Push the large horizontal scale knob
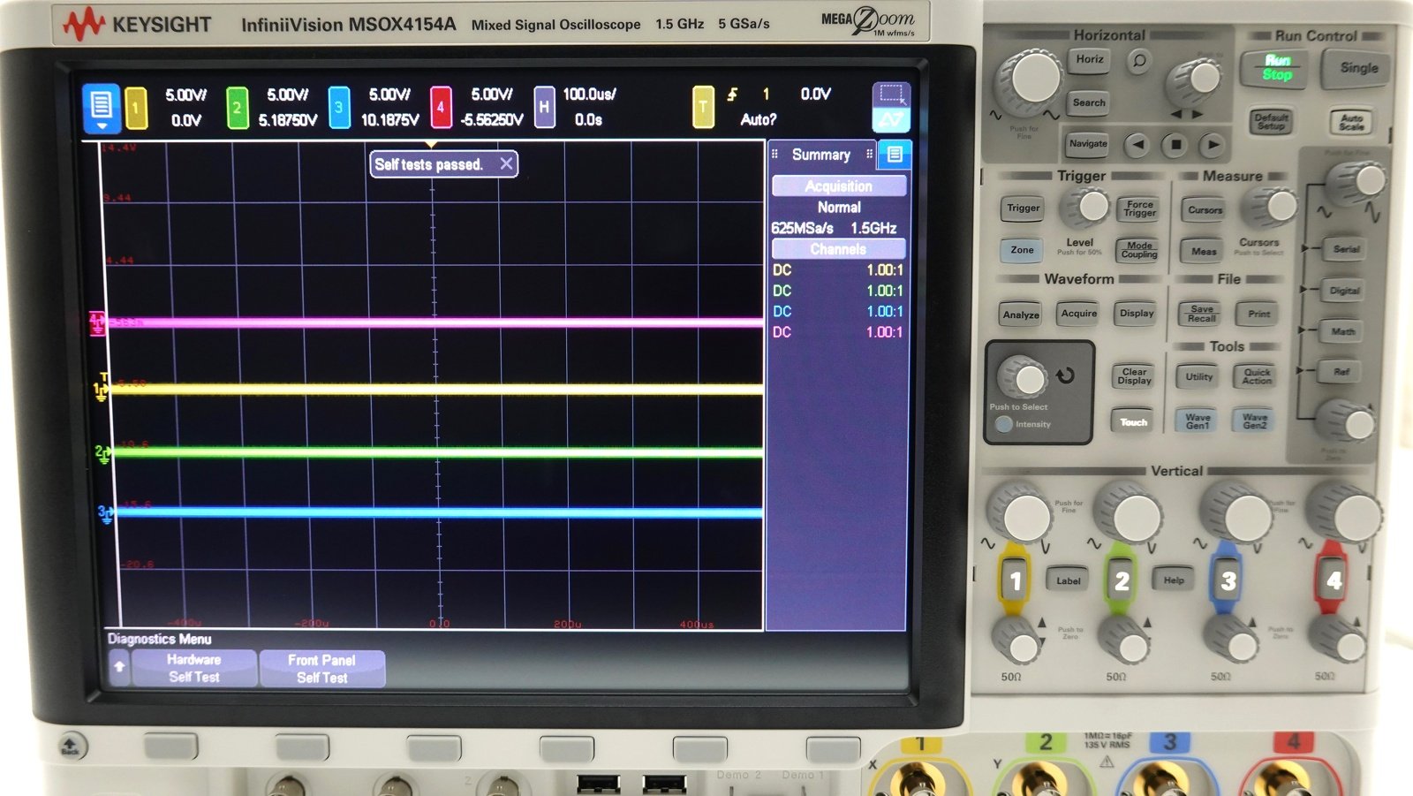Image resolution: width=1413 pixels, height=796 pixels. [1030, 80]
